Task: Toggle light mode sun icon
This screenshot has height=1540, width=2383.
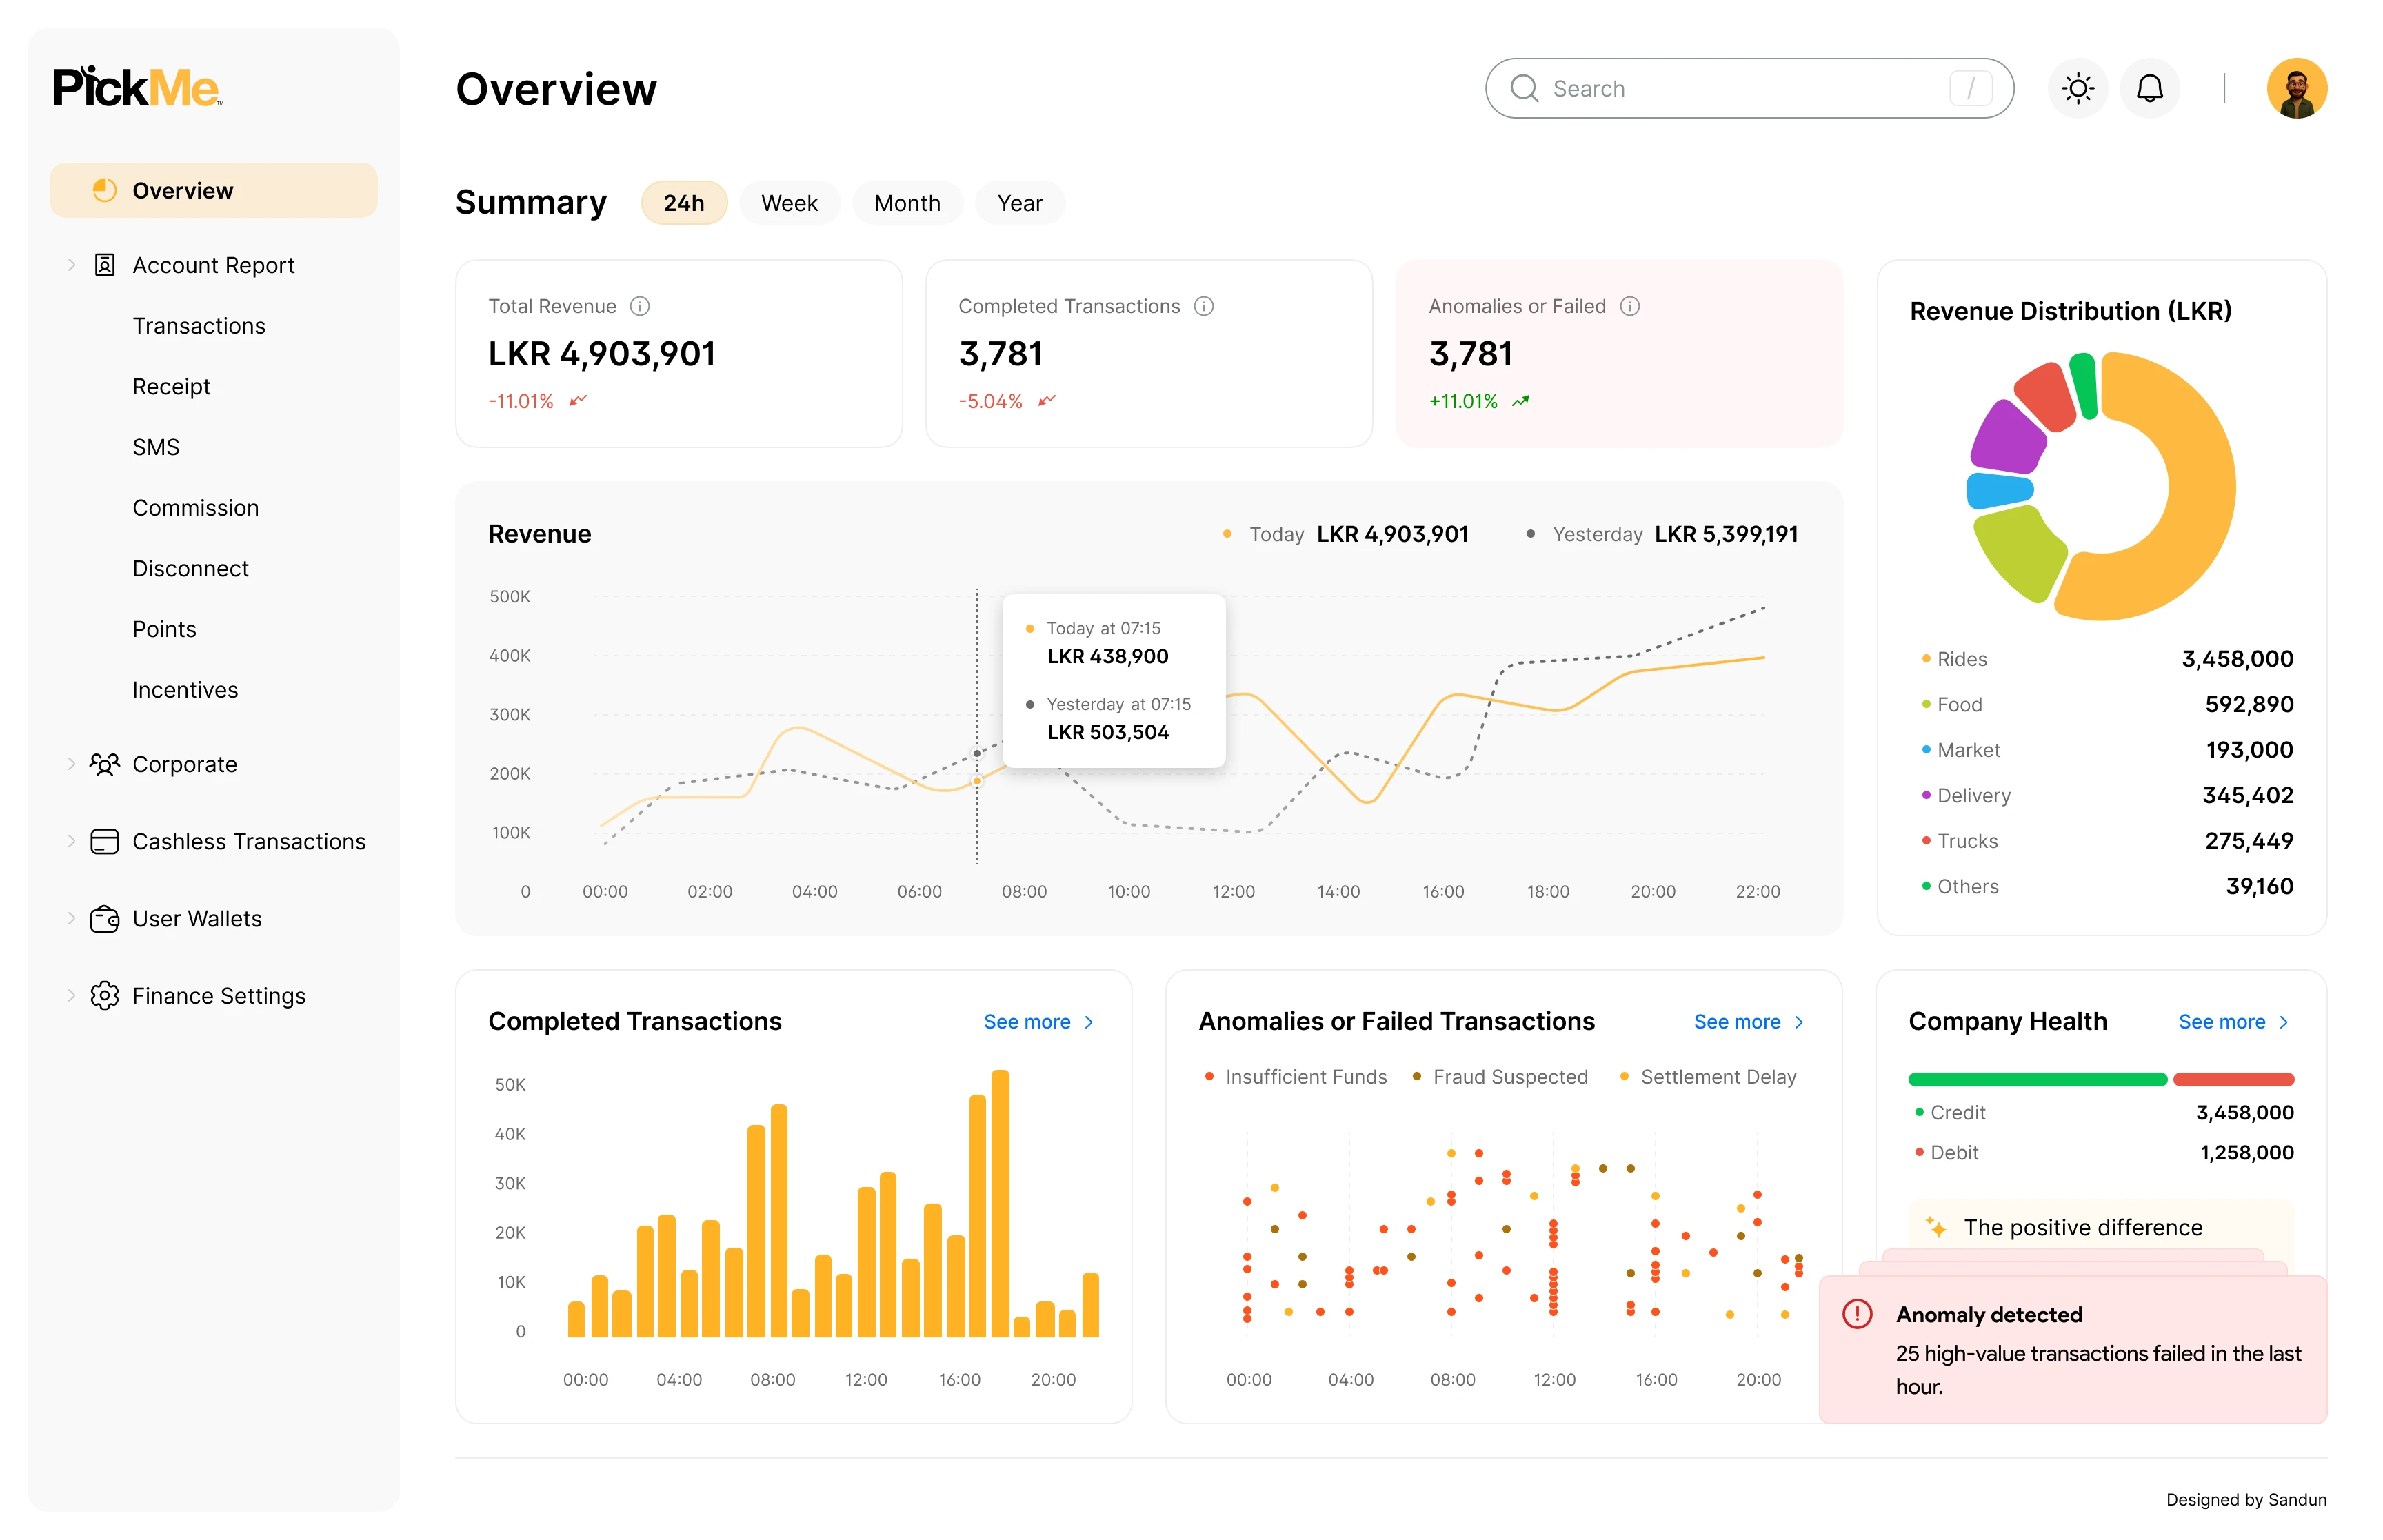Action: pyautogui.click(x=2077, y=88)
